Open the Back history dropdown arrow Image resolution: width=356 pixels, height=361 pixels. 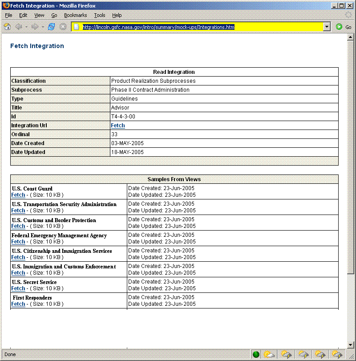point(26,27)
